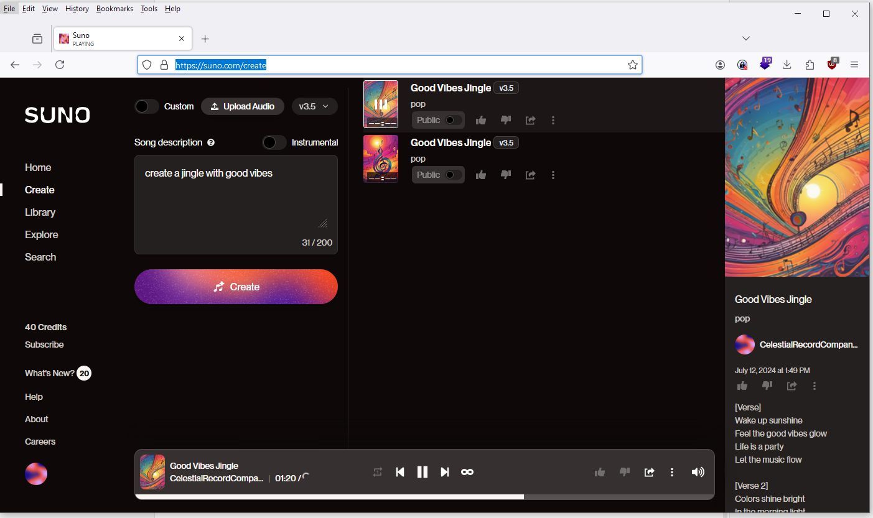Skip to the next track in player

(x=444, y=472)
